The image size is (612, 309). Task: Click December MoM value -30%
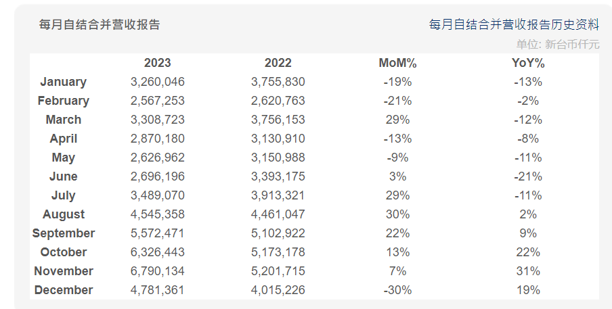point(397,290)
